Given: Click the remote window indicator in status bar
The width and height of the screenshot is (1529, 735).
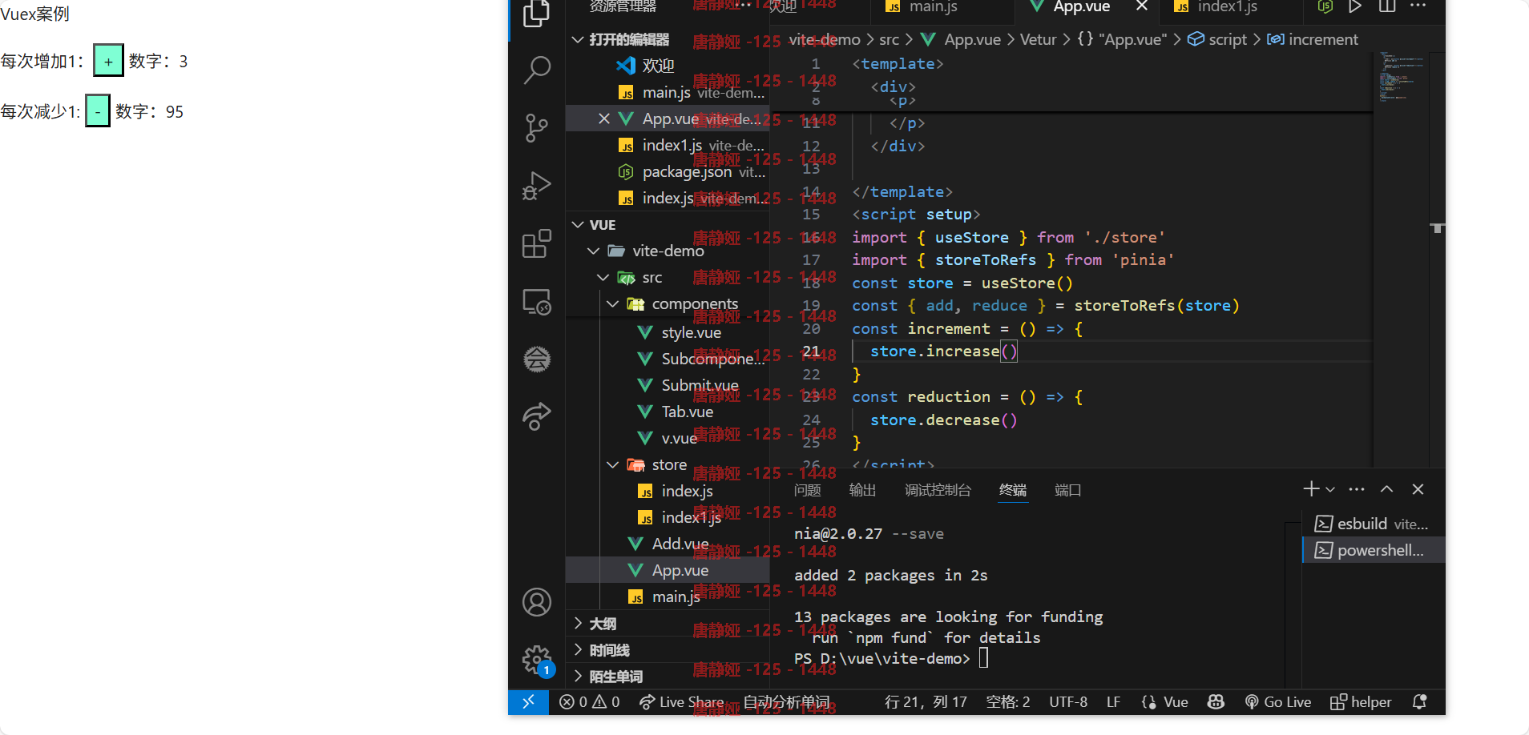Looking at the screenshot, I should (528, 702).
